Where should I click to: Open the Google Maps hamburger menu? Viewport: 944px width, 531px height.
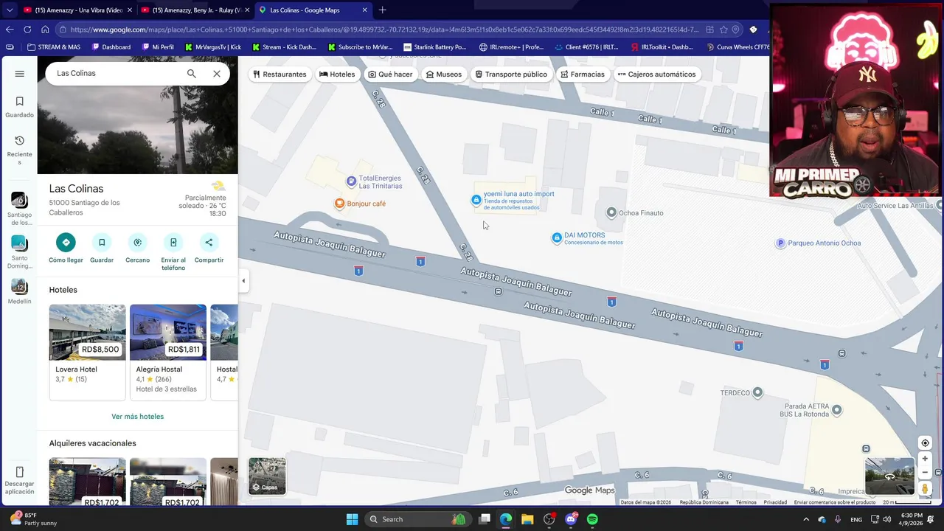[20, 74]
